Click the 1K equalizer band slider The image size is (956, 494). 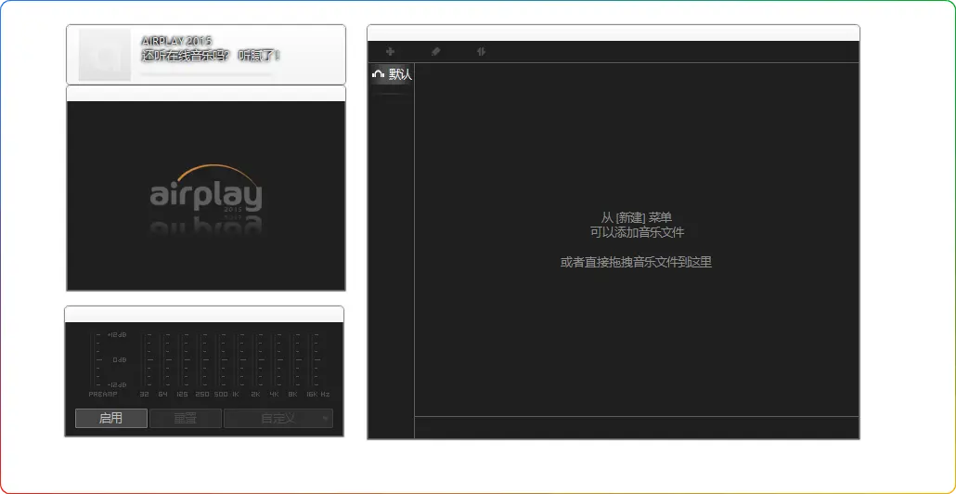point(240,360)
